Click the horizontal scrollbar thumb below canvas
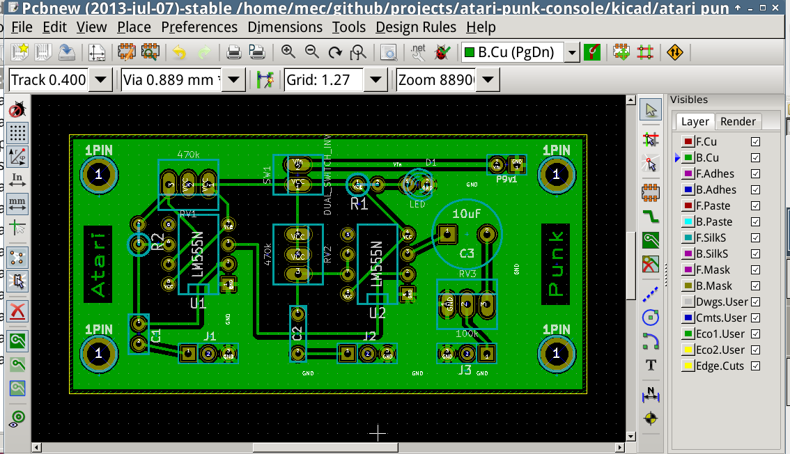The width and height of the screenshot is (790, 454). click(325, 447)
